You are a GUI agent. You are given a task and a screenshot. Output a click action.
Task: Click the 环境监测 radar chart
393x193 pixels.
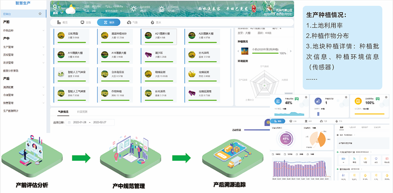[x=264, y=84]
